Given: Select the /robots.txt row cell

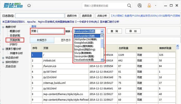Looking at the screenshot, I should [x=66, y=61].
